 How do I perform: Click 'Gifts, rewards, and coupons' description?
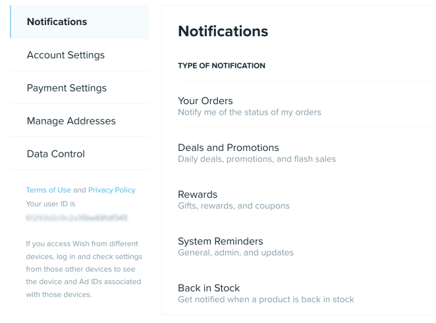[x=234, y=206]
